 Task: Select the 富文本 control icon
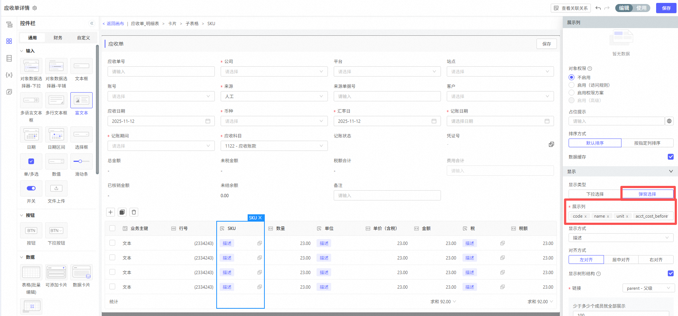[x=81, y=100]
